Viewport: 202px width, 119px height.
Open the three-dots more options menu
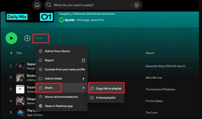pyautogui.click(x=39, y=38)
